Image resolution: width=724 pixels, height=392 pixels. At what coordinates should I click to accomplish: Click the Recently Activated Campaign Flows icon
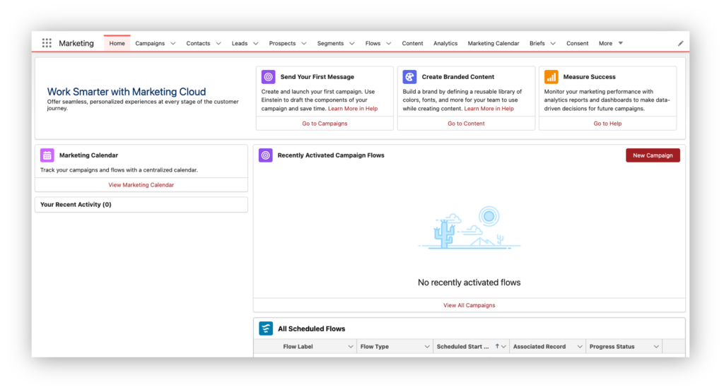click(x=266, y=155)
